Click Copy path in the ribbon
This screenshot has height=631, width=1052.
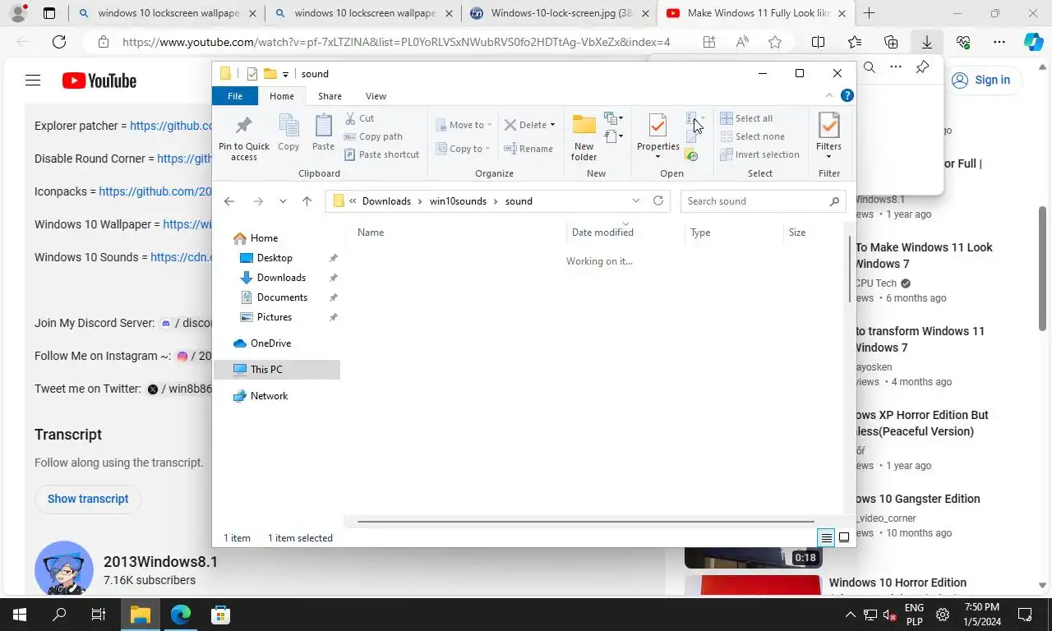click(x=373, y=136)
